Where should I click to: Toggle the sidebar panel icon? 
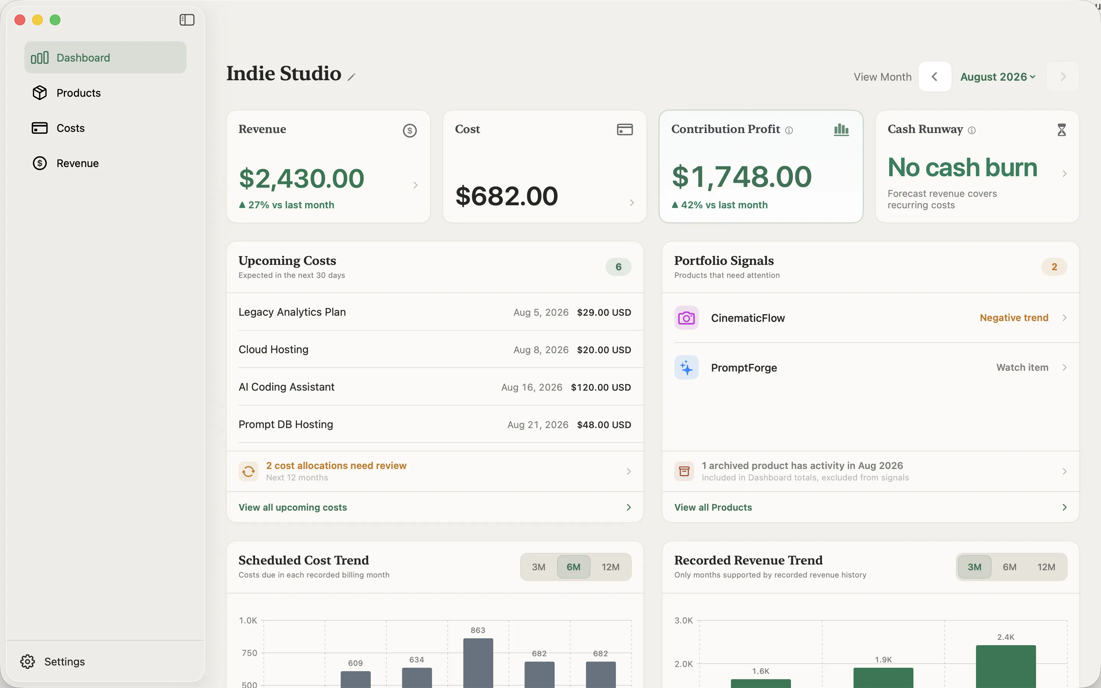click(187, 20)
